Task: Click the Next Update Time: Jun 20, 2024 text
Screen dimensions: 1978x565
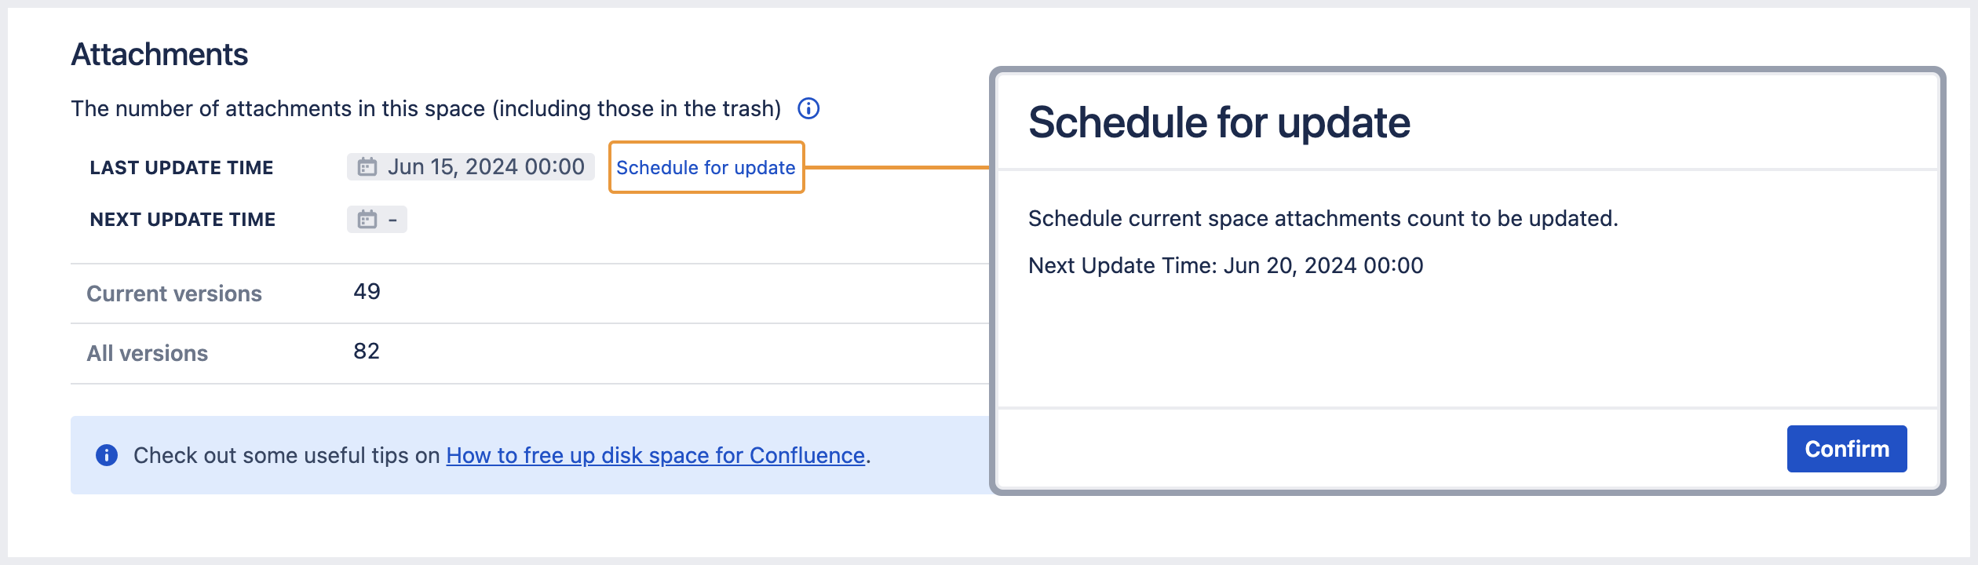Action: (x=1225, y=265)
